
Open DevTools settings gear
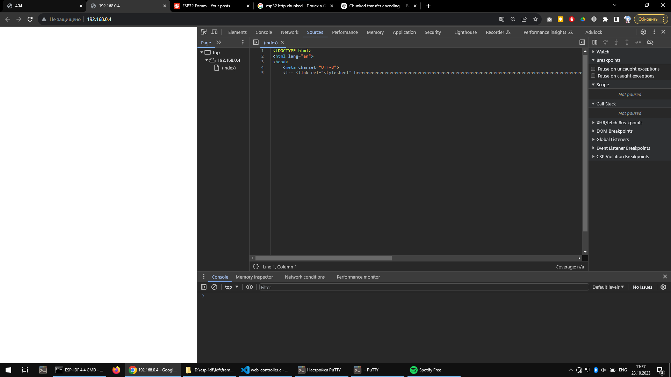click(x=643, y=32)
